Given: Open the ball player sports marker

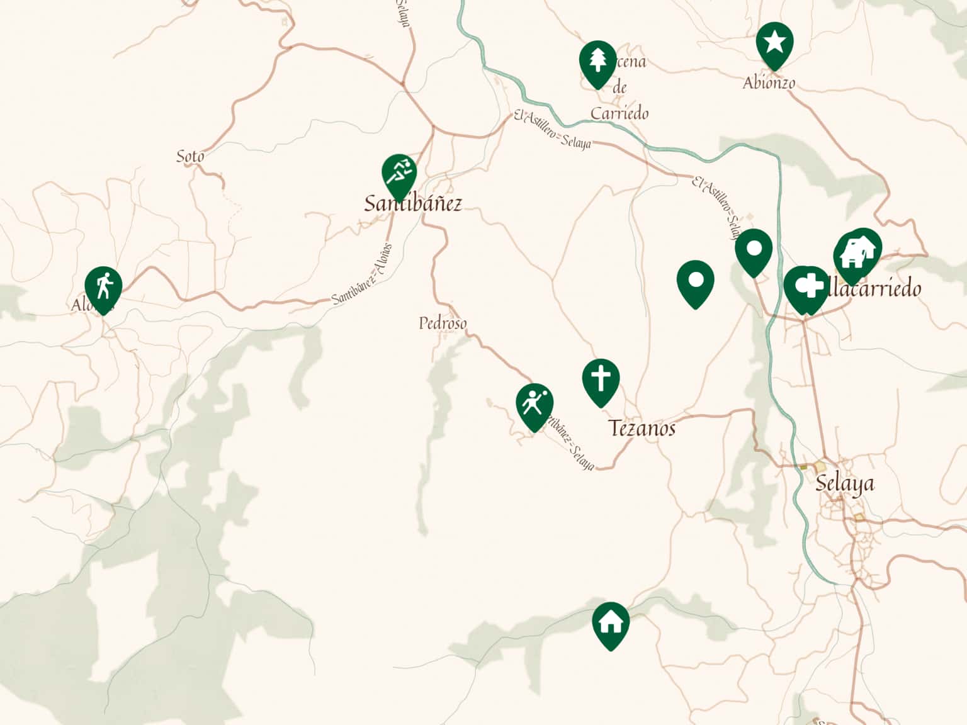Looking at the screenshot, I should [x=534, y=406].
